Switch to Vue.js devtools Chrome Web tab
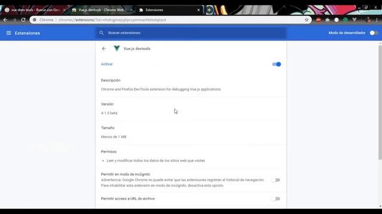This screenshot has height=214, width=382. (x=102, y=10)
